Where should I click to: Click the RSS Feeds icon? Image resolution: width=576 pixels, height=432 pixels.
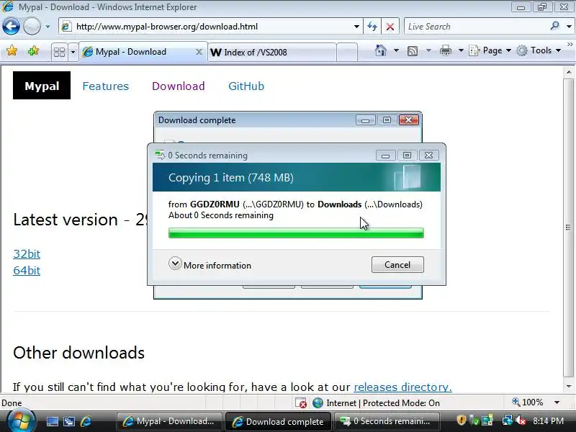tap(413, 50)
